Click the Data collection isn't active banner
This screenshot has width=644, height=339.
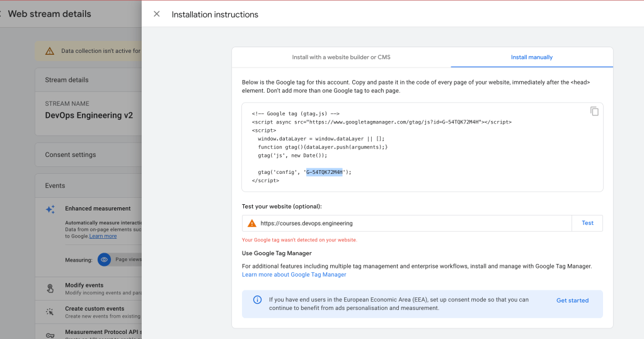[x=88, y=51]
